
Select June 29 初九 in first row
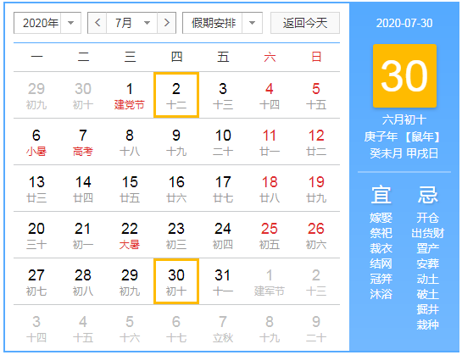[36, 95]
